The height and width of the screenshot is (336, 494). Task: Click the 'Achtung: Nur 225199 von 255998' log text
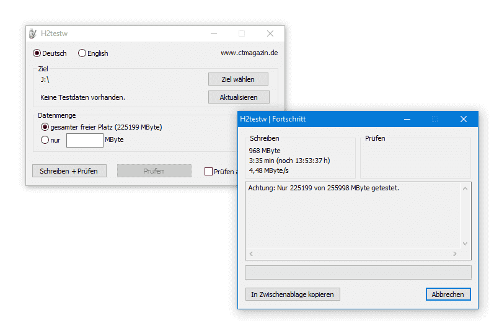click(x=324, y=188)
